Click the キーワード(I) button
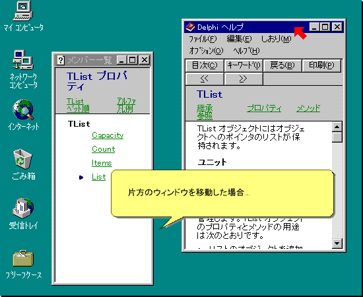 click(244, 65)
